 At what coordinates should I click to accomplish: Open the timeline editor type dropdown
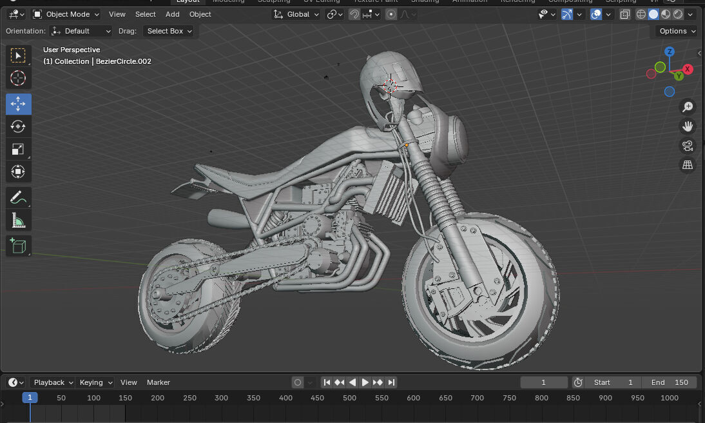coord(16,382)
